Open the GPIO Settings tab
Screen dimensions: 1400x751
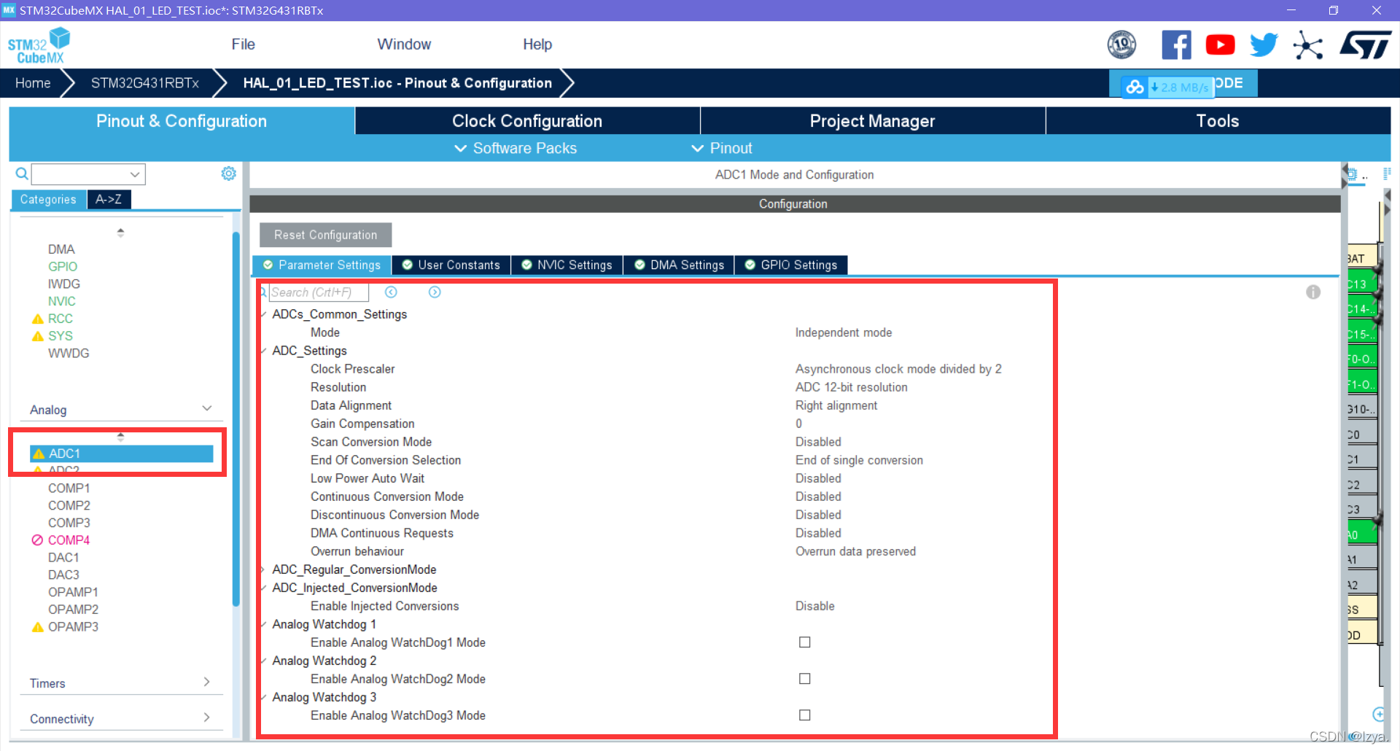(791, 265)
